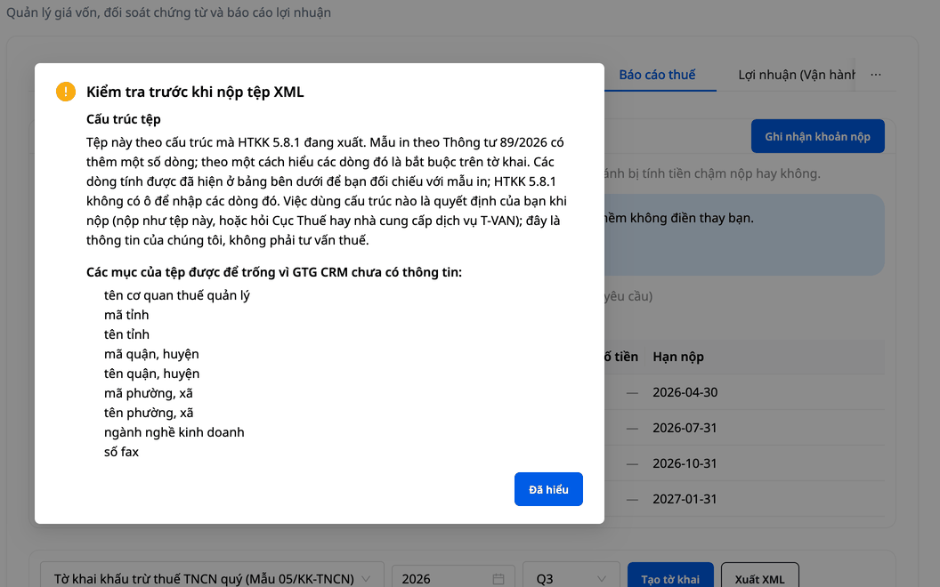Click the Đã hiểu button

coord(548,489)
